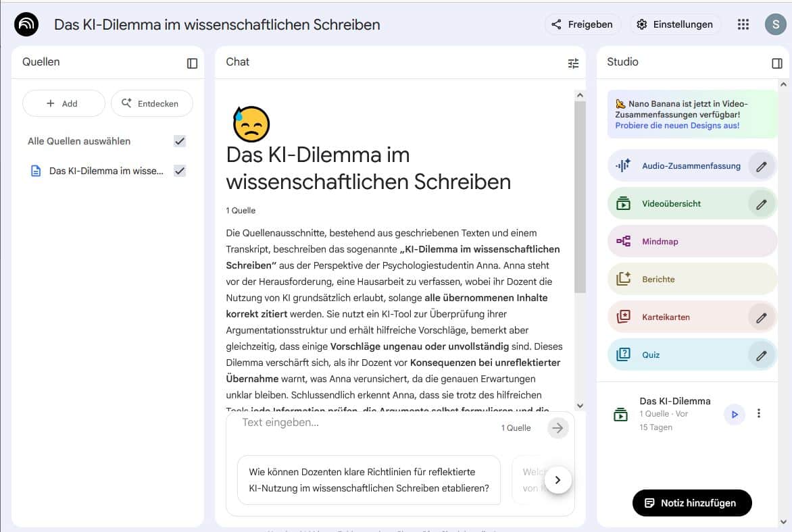This screenshot has height=532, width=792.
Task: Edit the Videoübersicht options
Action: click(x=762, y=204)
